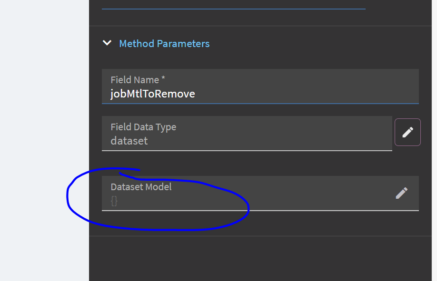Screen dimensions: 437x281
Task: Click empty space right of Method Parameters title
Action: click(x=315, y=44)
